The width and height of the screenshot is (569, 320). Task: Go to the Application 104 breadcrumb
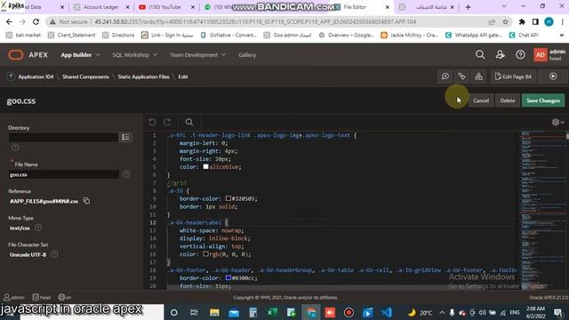tap(36, 76)
